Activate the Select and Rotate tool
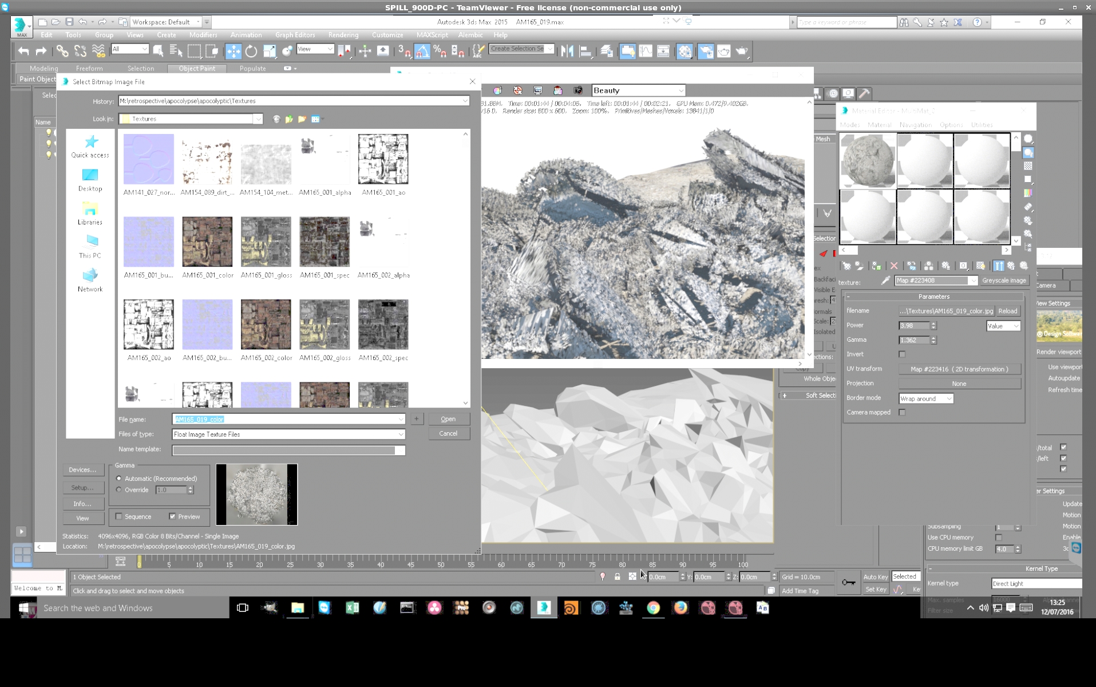 (x=251, y=52)
